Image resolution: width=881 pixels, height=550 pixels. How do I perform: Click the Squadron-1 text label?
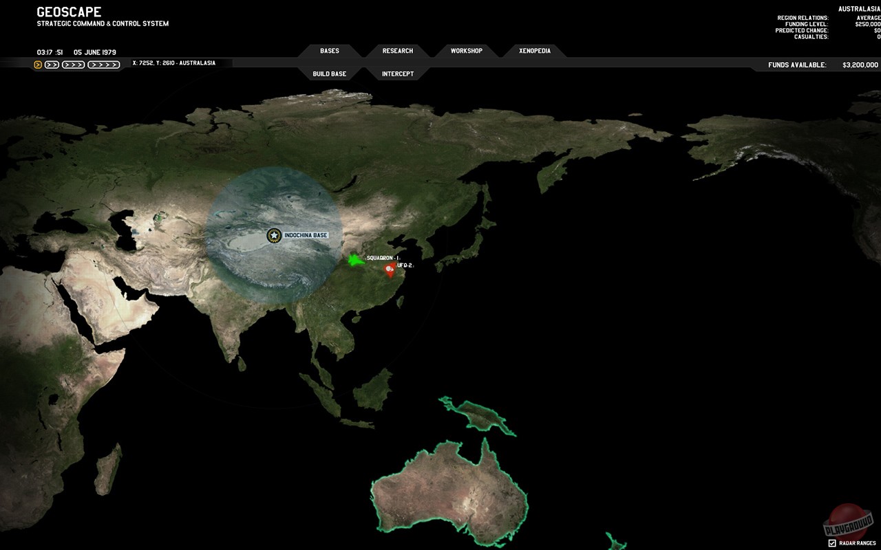383,258
